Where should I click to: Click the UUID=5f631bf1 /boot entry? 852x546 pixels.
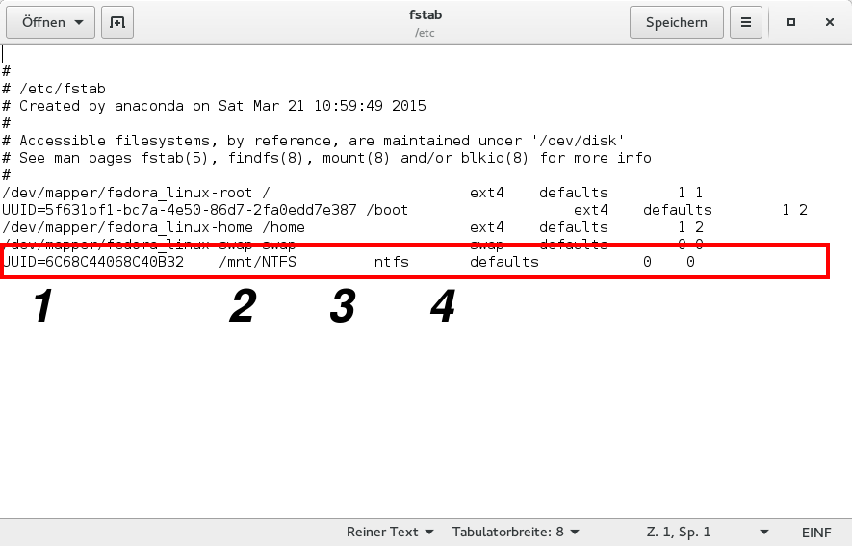(x=205, y=210)
